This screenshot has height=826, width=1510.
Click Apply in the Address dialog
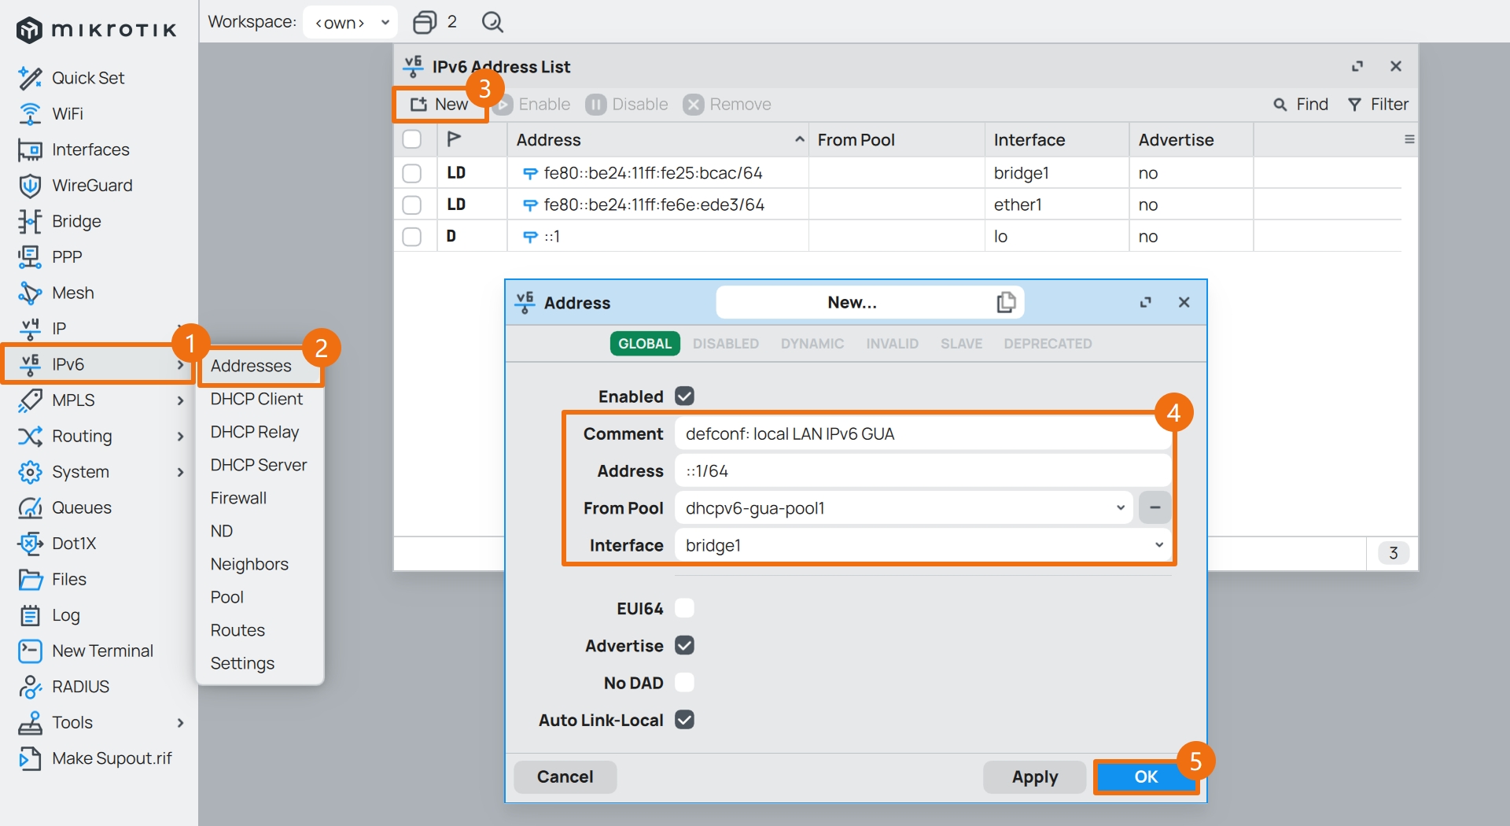click(x=1034, y=777)
